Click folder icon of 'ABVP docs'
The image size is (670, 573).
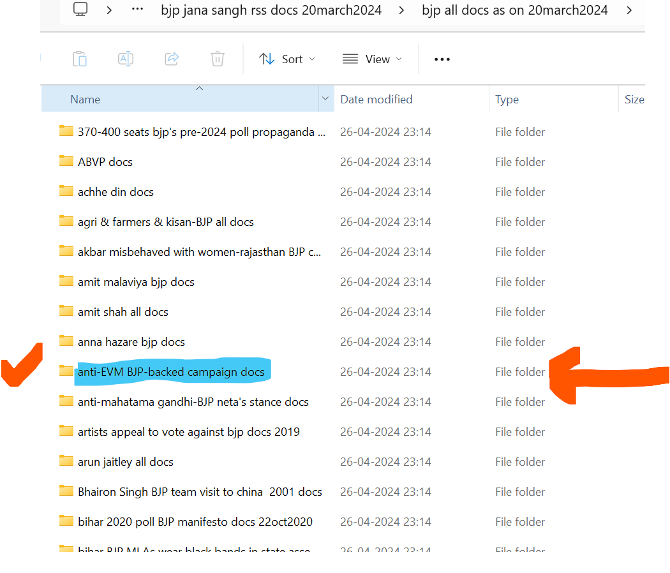click(x=66, y=161)
